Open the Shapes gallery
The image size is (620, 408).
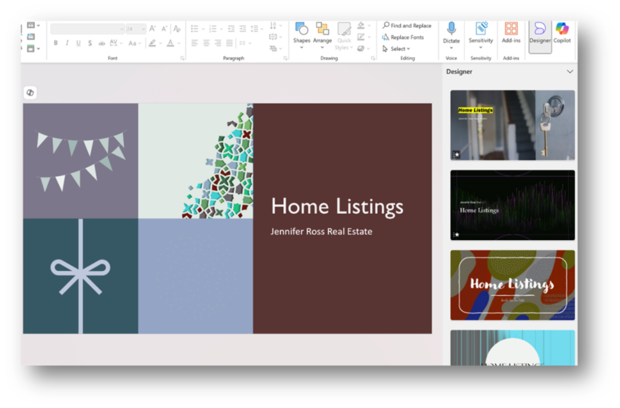301,36
